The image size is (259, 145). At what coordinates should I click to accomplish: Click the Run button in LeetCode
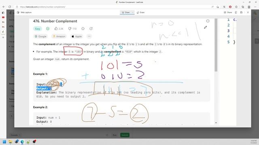coord(115,135)
